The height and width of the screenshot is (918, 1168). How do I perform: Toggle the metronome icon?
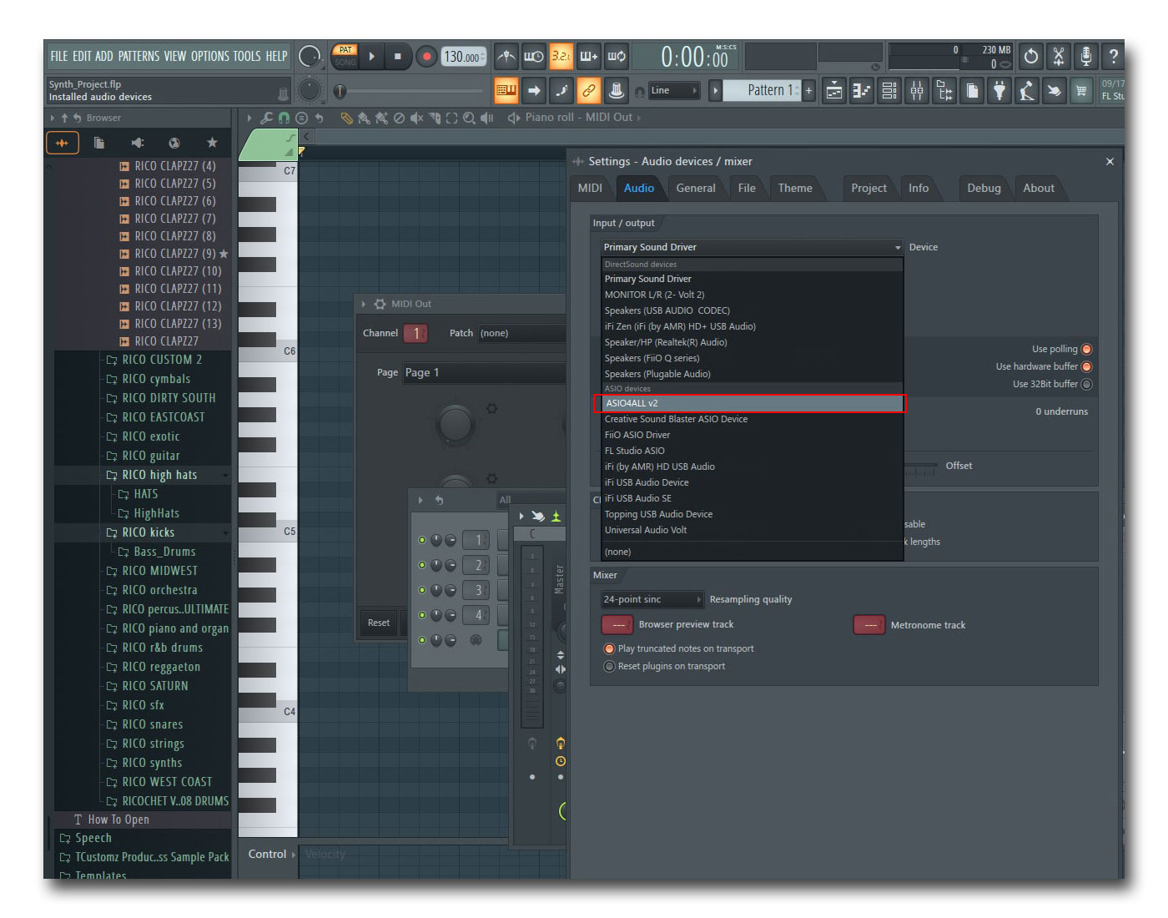pyautogui.click(x=506, y=57)
